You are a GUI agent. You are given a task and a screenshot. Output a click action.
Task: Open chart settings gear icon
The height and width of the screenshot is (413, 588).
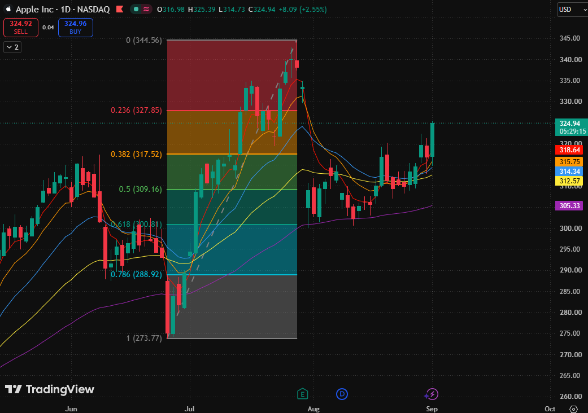pyautogui.click(x=573, y=409)
